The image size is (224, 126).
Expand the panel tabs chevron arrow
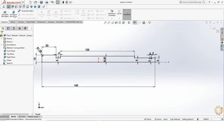(x=31, y=28)
